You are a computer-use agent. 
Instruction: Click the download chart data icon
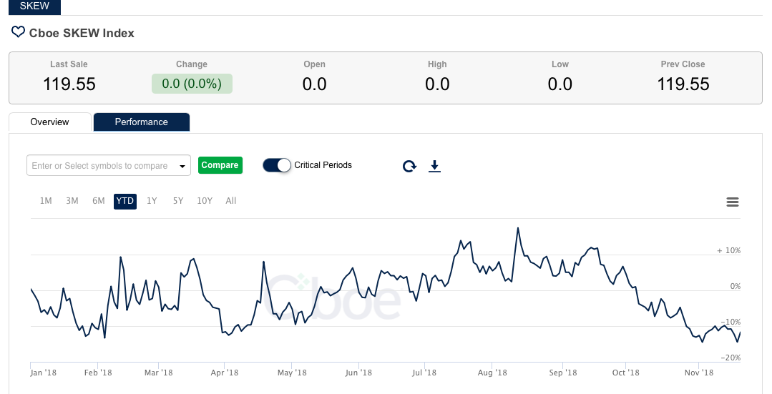[x=434, y=166]
